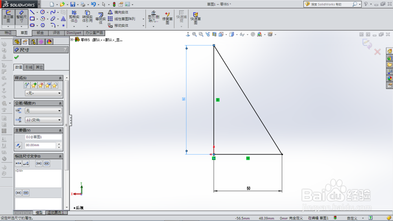Collapse the 样式(S) section
Viewport: 393px width, 221px height.
click(60, 78)
